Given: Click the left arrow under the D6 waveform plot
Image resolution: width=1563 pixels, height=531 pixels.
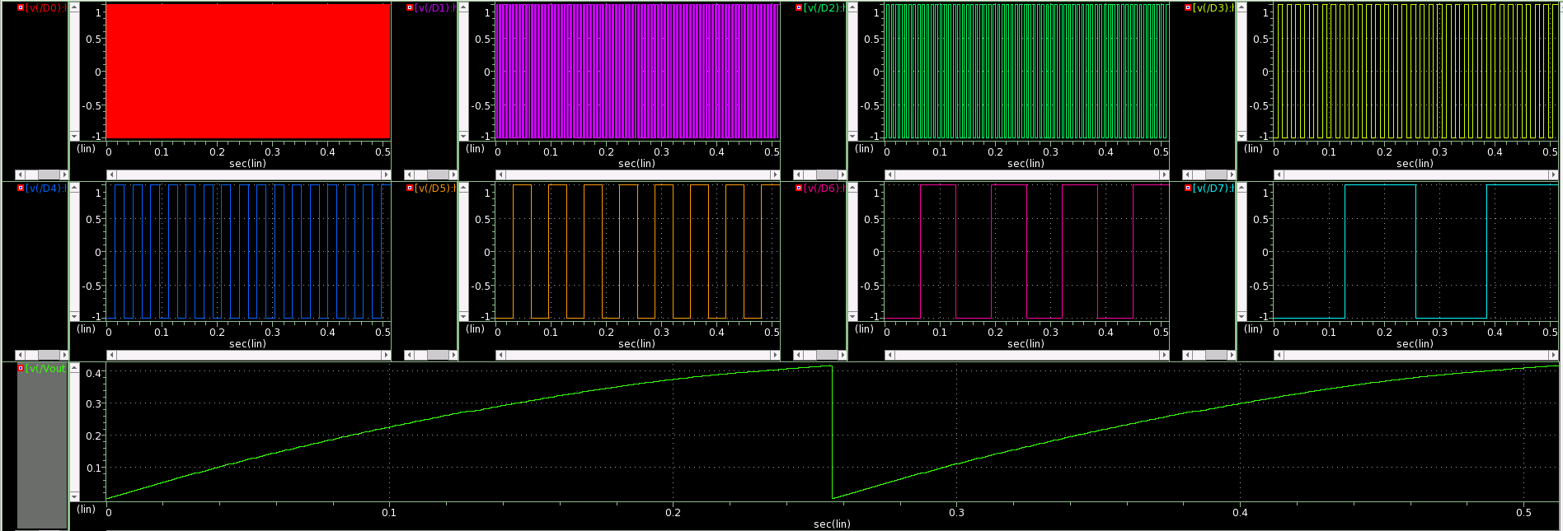Looking at the screenshot, I should click(889, 355).
